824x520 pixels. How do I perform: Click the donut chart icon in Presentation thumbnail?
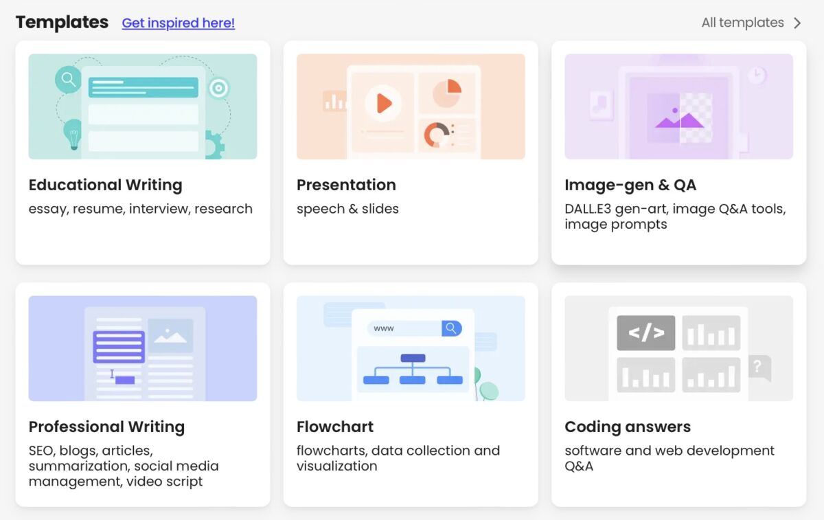[x=436, y=135]
